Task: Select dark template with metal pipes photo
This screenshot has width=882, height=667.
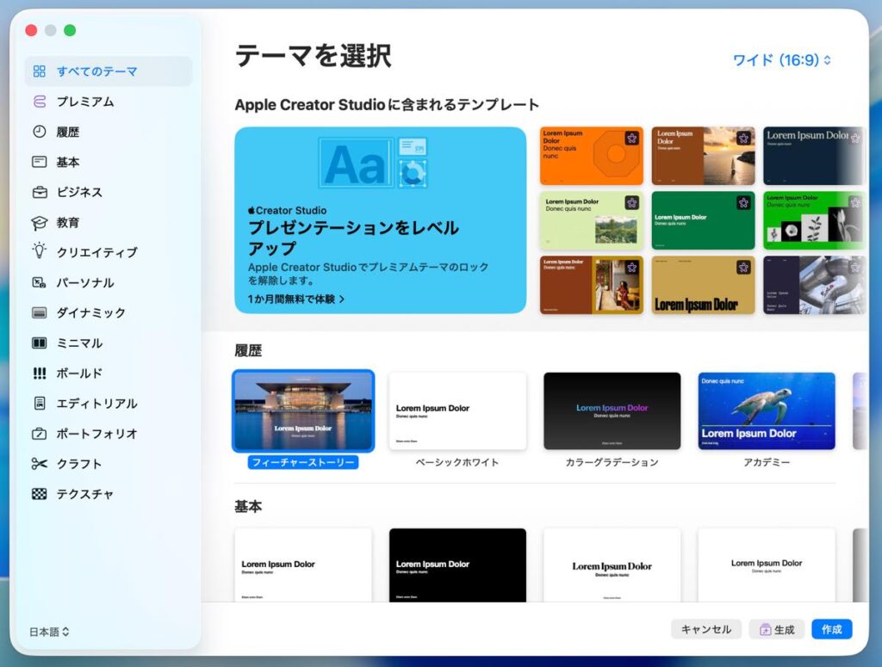Action: click(813, 285)
